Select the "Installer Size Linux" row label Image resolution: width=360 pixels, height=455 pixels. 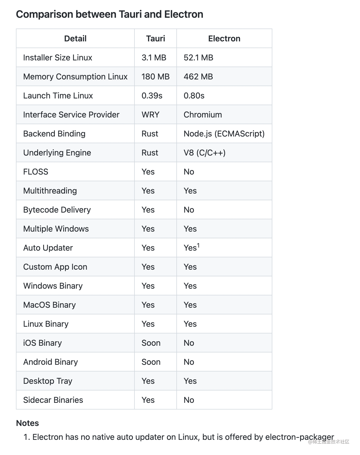58,58
